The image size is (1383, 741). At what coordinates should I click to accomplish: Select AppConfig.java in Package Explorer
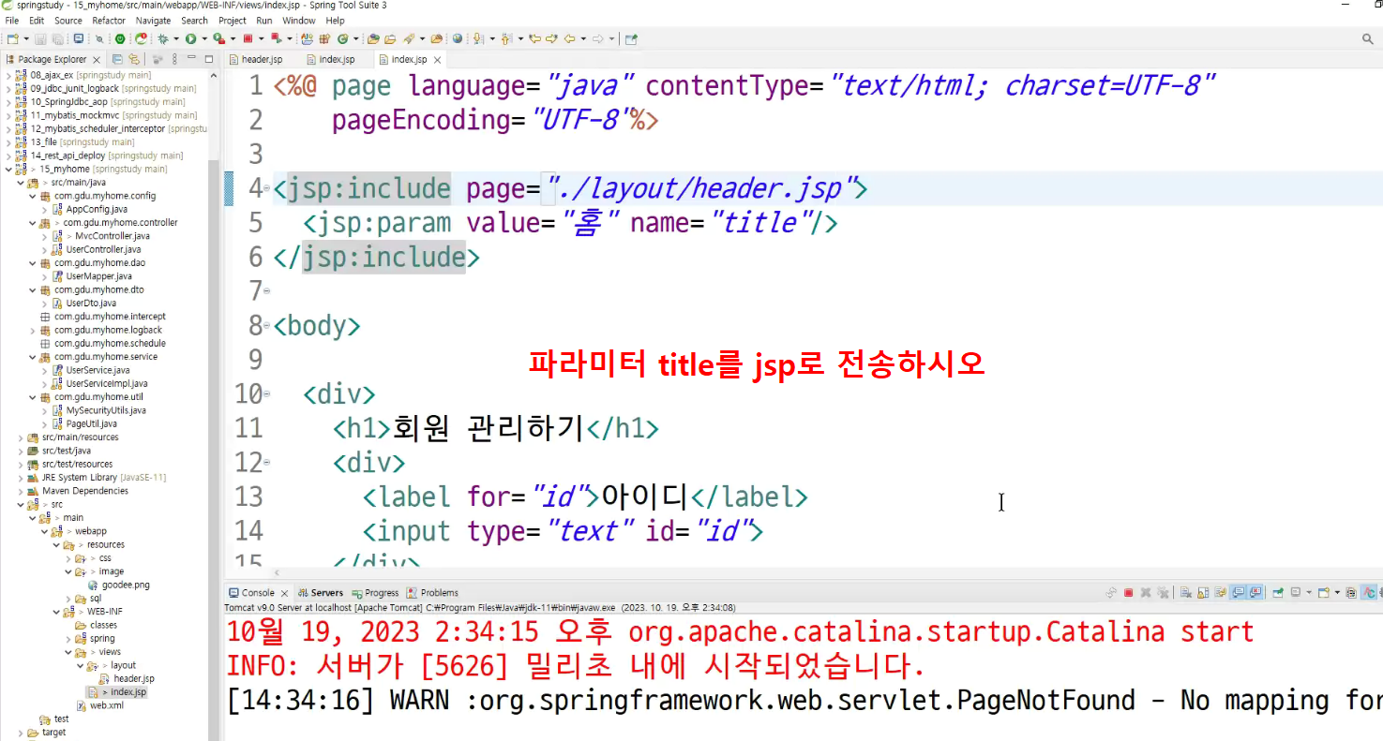pos(97,210)
